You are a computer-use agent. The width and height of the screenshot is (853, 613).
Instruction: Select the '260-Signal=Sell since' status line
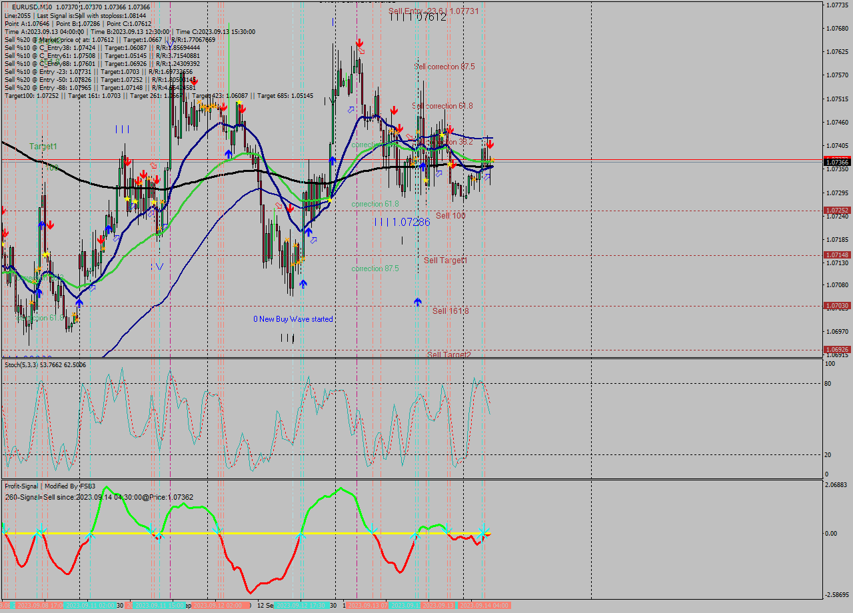[x=99, y=497]
